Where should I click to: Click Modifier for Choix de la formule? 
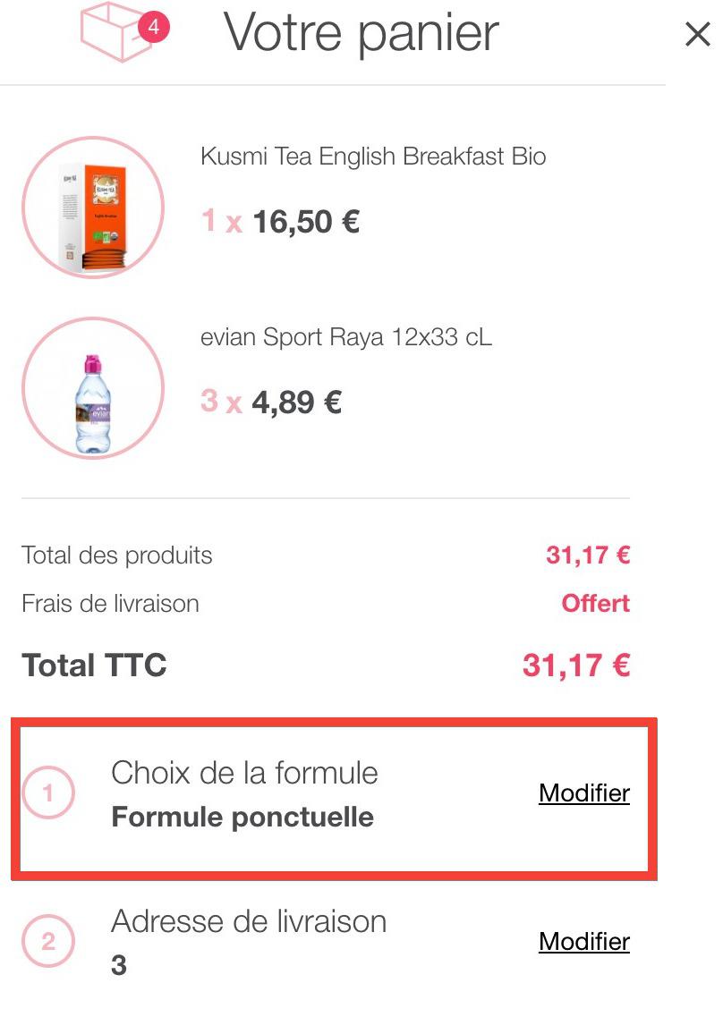tap(583, 792)
